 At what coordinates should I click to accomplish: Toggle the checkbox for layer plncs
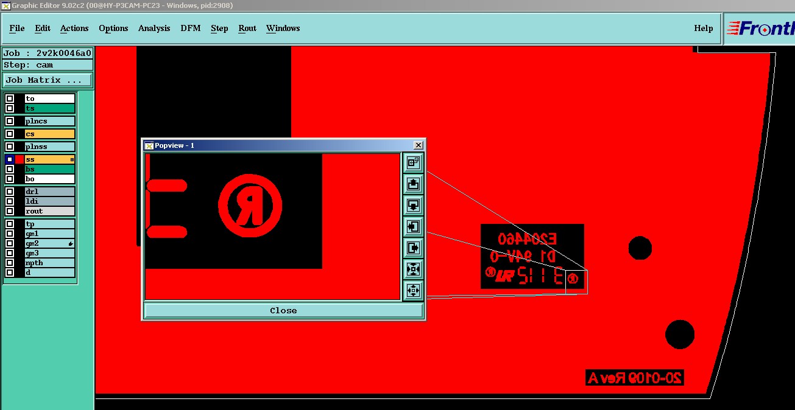(10, 121)
